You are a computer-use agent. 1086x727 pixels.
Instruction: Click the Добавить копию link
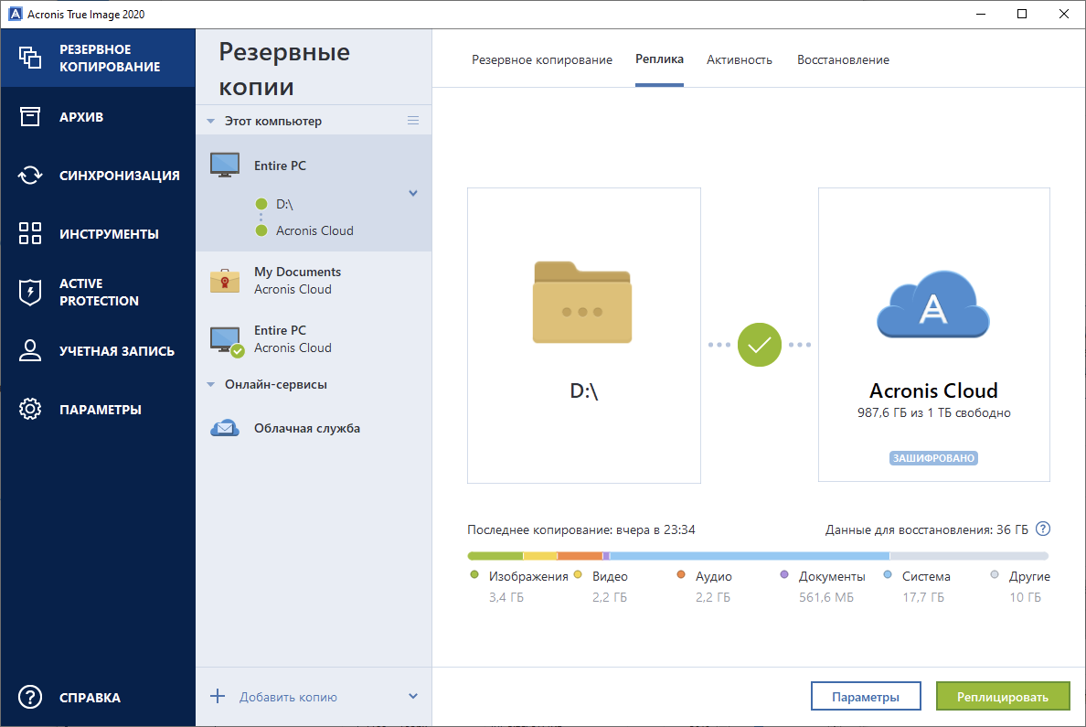[288, 697]
